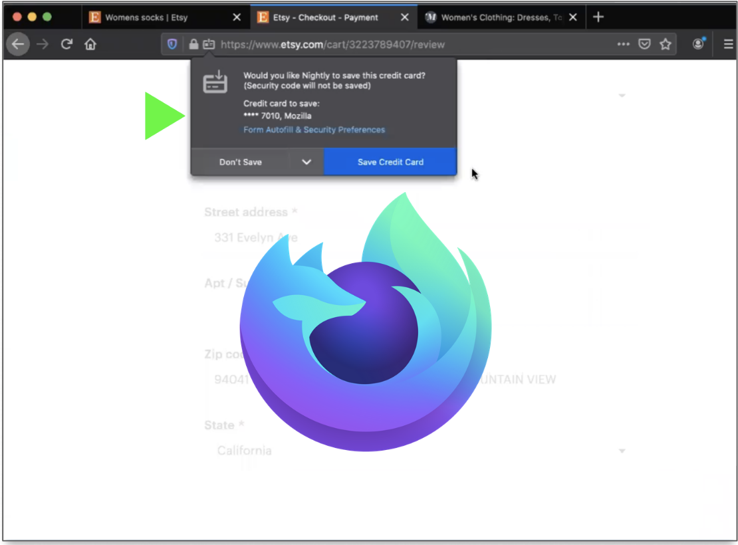The image size is (738, 545).
Task: Switch to the Womens socks Etsy tab
Action: [x=146, y=18]
